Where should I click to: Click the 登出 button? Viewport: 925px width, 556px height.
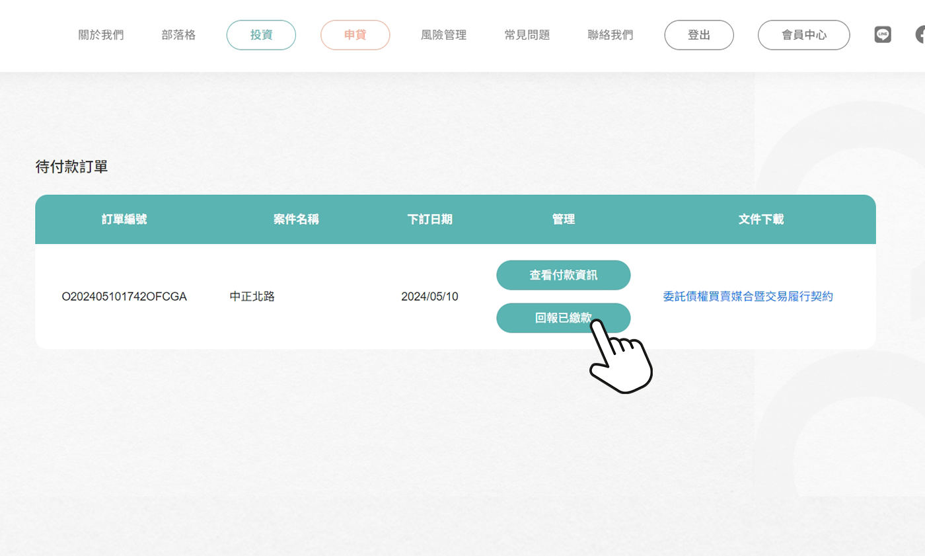click(699, 35)
